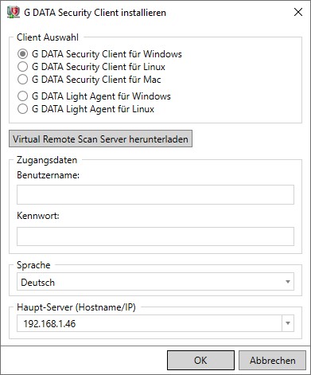Click Virtual Remote Scan Server herunterladen button
The width and height of the screenshot is (311, 375).
tap(100, 139)
